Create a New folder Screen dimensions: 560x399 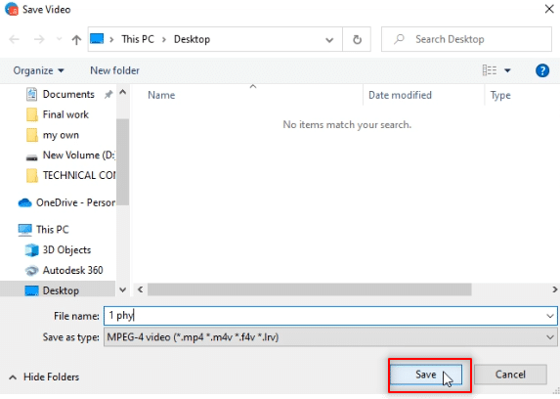[114, 70]
